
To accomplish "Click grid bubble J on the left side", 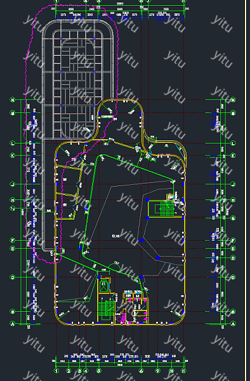I will click(13, 184).
